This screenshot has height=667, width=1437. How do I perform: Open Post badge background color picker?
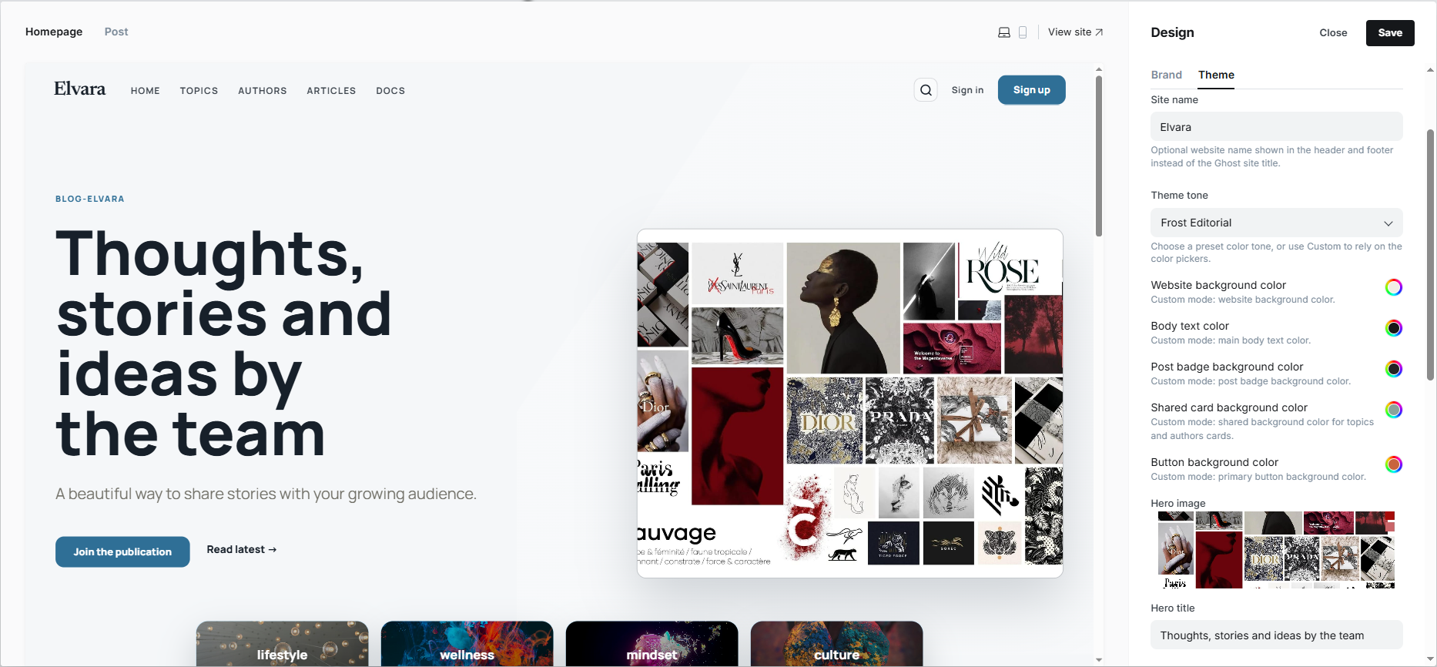(x=1394, y=369)
